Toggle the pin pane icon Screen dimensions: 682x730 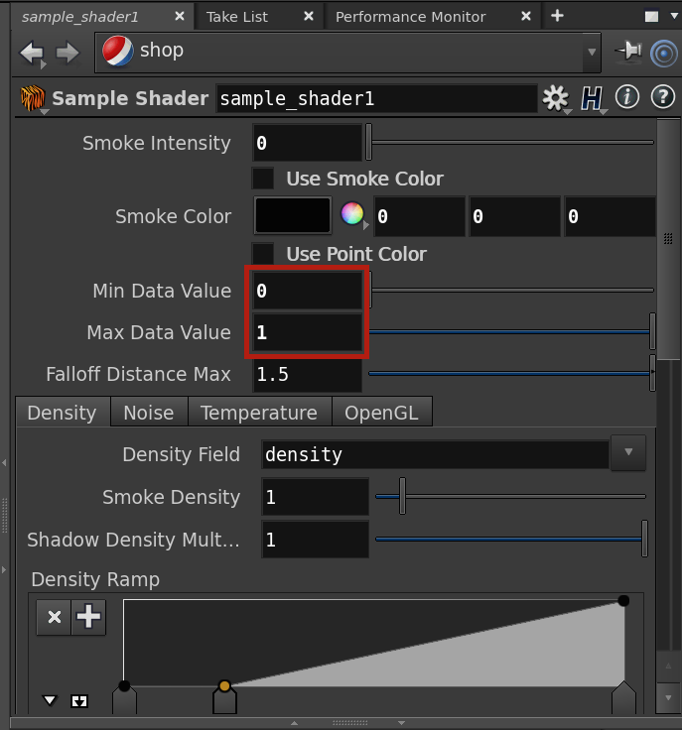click(628, 52)
